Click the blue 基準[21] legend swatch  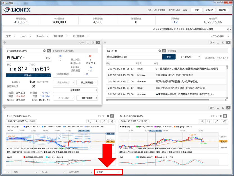click(24, 127)
